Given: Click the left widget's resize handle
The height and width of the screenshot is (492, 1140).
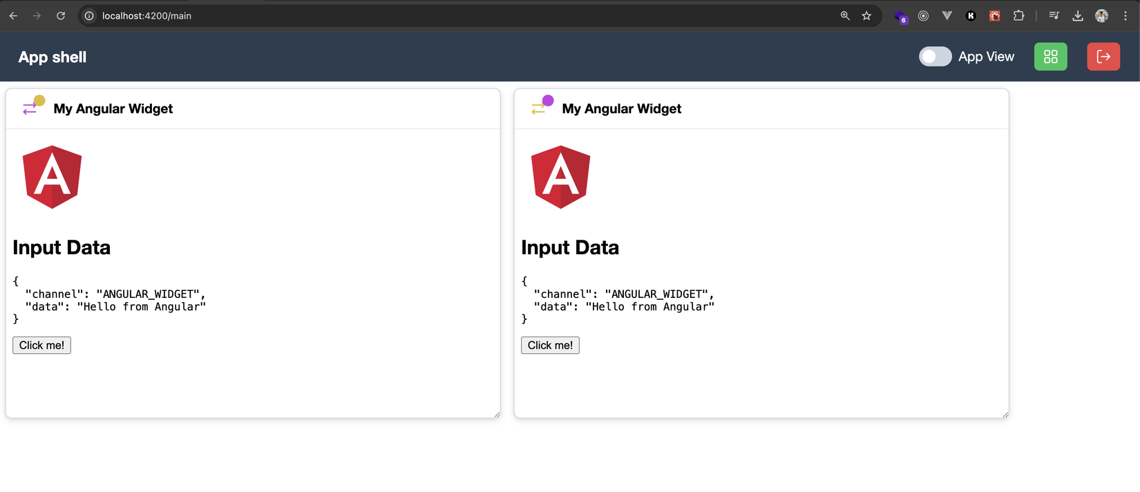Looking at the screenshot, I should [x=497, y=415].
